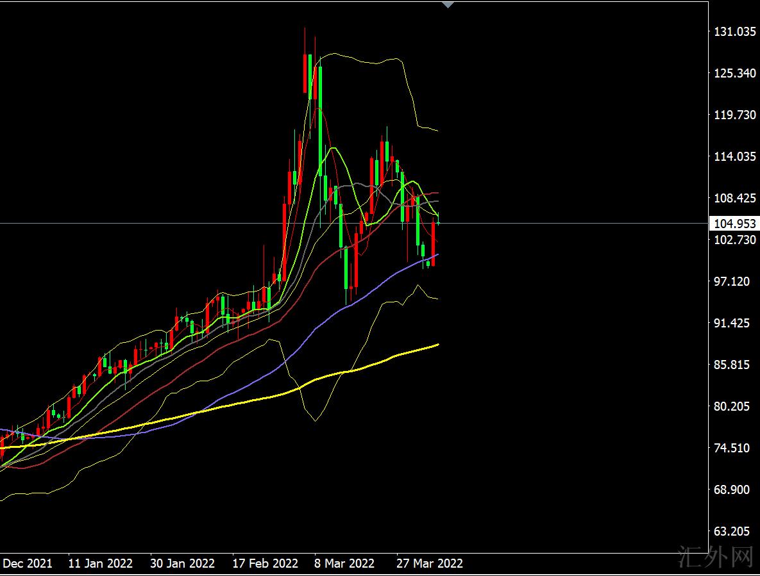
Task: Click the 汇外网 watermark logo
Action: point(715,558)
